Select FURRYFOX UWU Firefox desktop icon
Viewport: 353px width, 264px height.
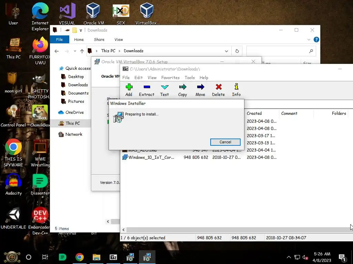pos(40,51)
